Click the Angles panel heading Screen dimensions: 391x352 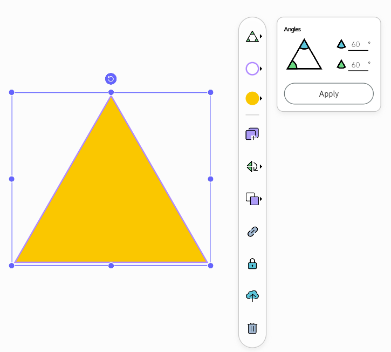292,30
